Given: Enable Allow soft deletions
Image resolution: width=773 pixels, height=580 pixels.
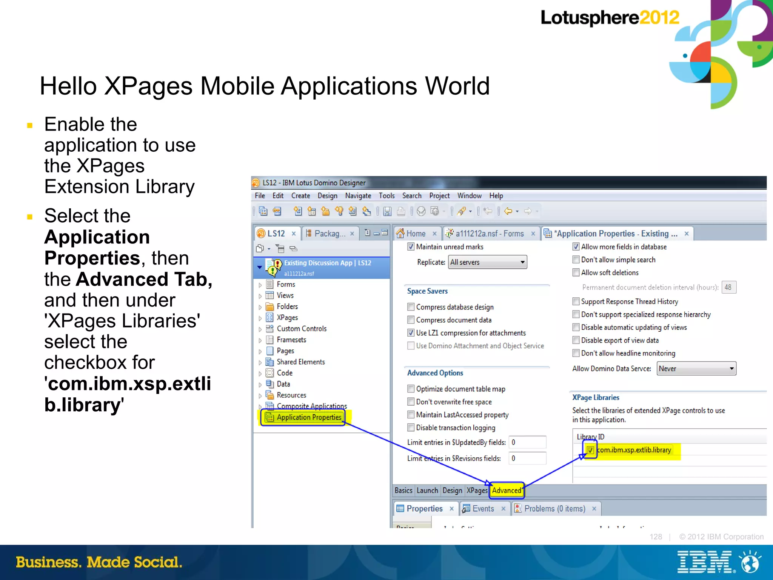Looking at the screenshot, I should [x=576, y=272].
